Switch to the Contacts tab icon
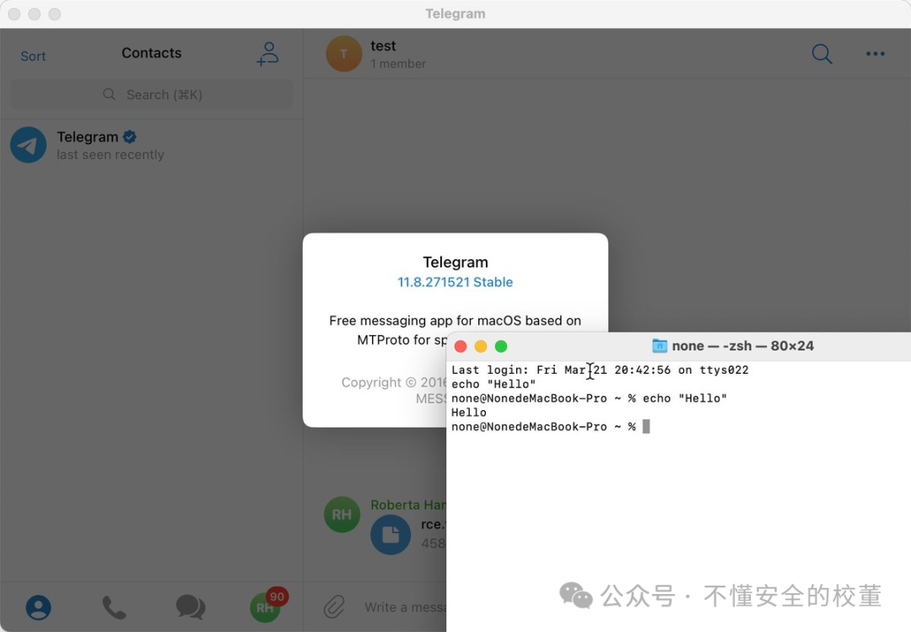The height and width of the screenshot is (632, 911). 38,607
